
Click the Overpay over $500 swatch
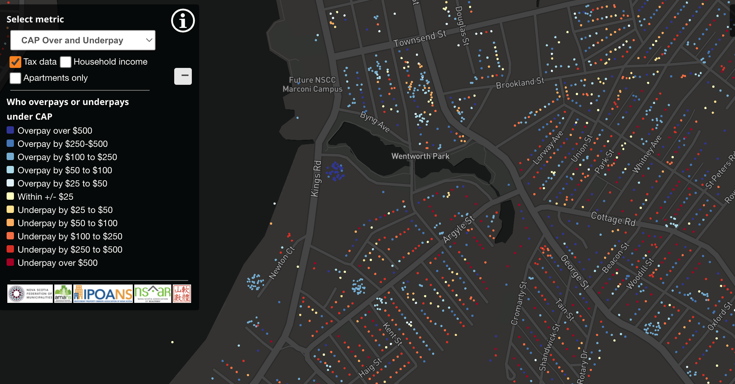pos(10,130)
